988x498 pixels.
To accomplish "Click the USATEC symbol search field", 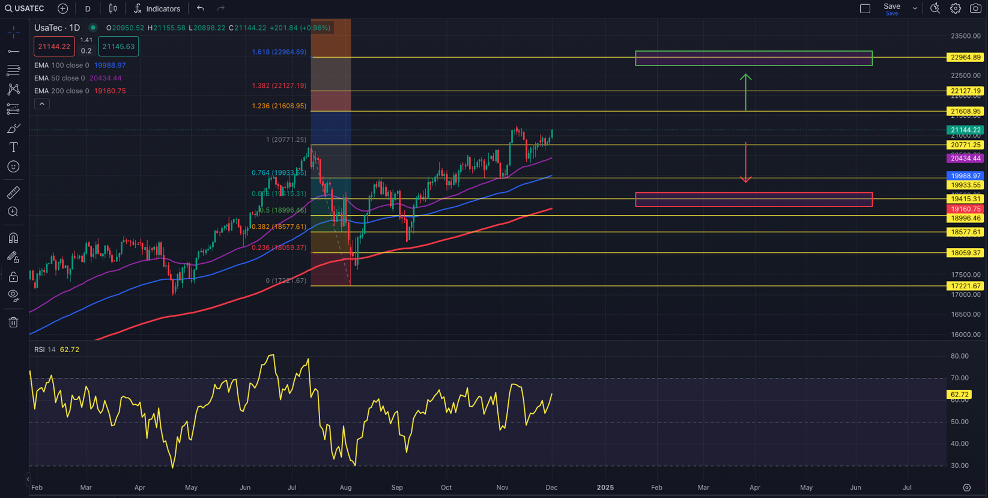I will (25, 8).
